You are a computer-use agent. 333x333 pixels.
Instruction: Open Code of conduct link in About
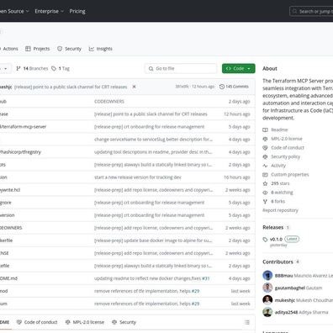(288, 148)
